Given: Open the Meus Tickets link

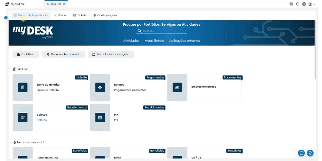Looking at the screenshot, I should point(154,41).
